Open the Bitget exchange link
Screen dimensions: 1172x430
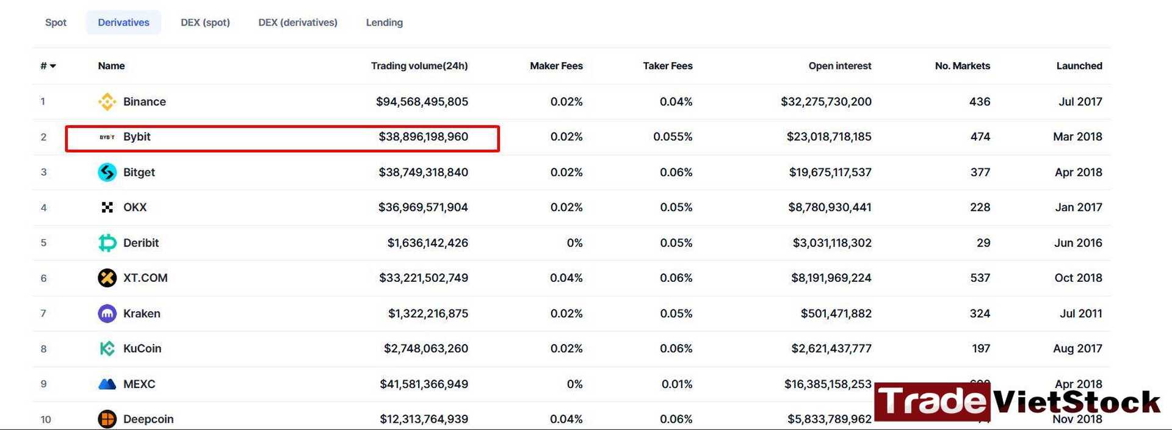[x=139, y=172]
